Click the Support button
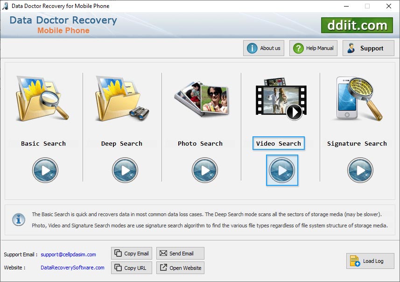Image resolution: width=400 pixels, height=282 pixels. 368,48
